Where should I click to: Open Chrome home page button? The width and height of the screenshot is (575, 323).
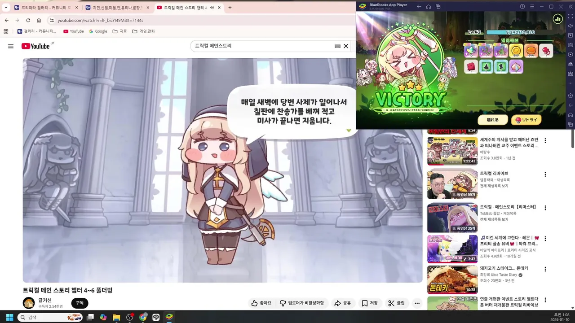pyautogui.click(x=39, y=20)
